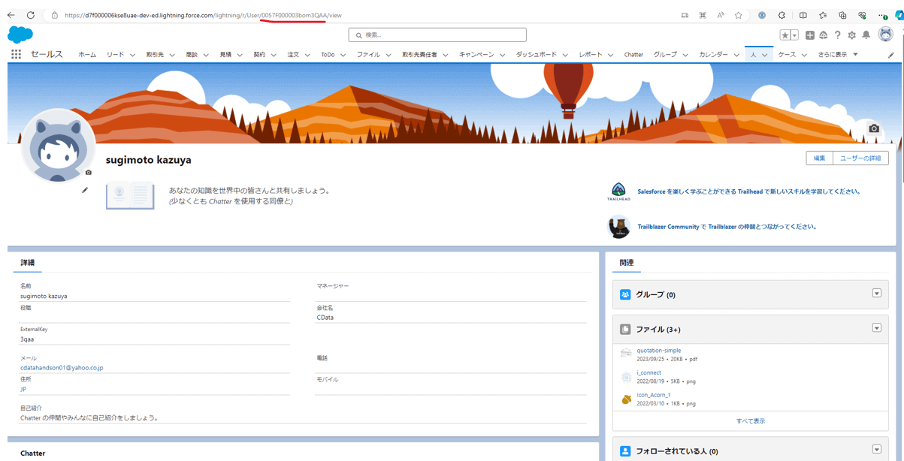The image size is (904, 461).
Task: Click the JP address link
Action: point(23,390)
